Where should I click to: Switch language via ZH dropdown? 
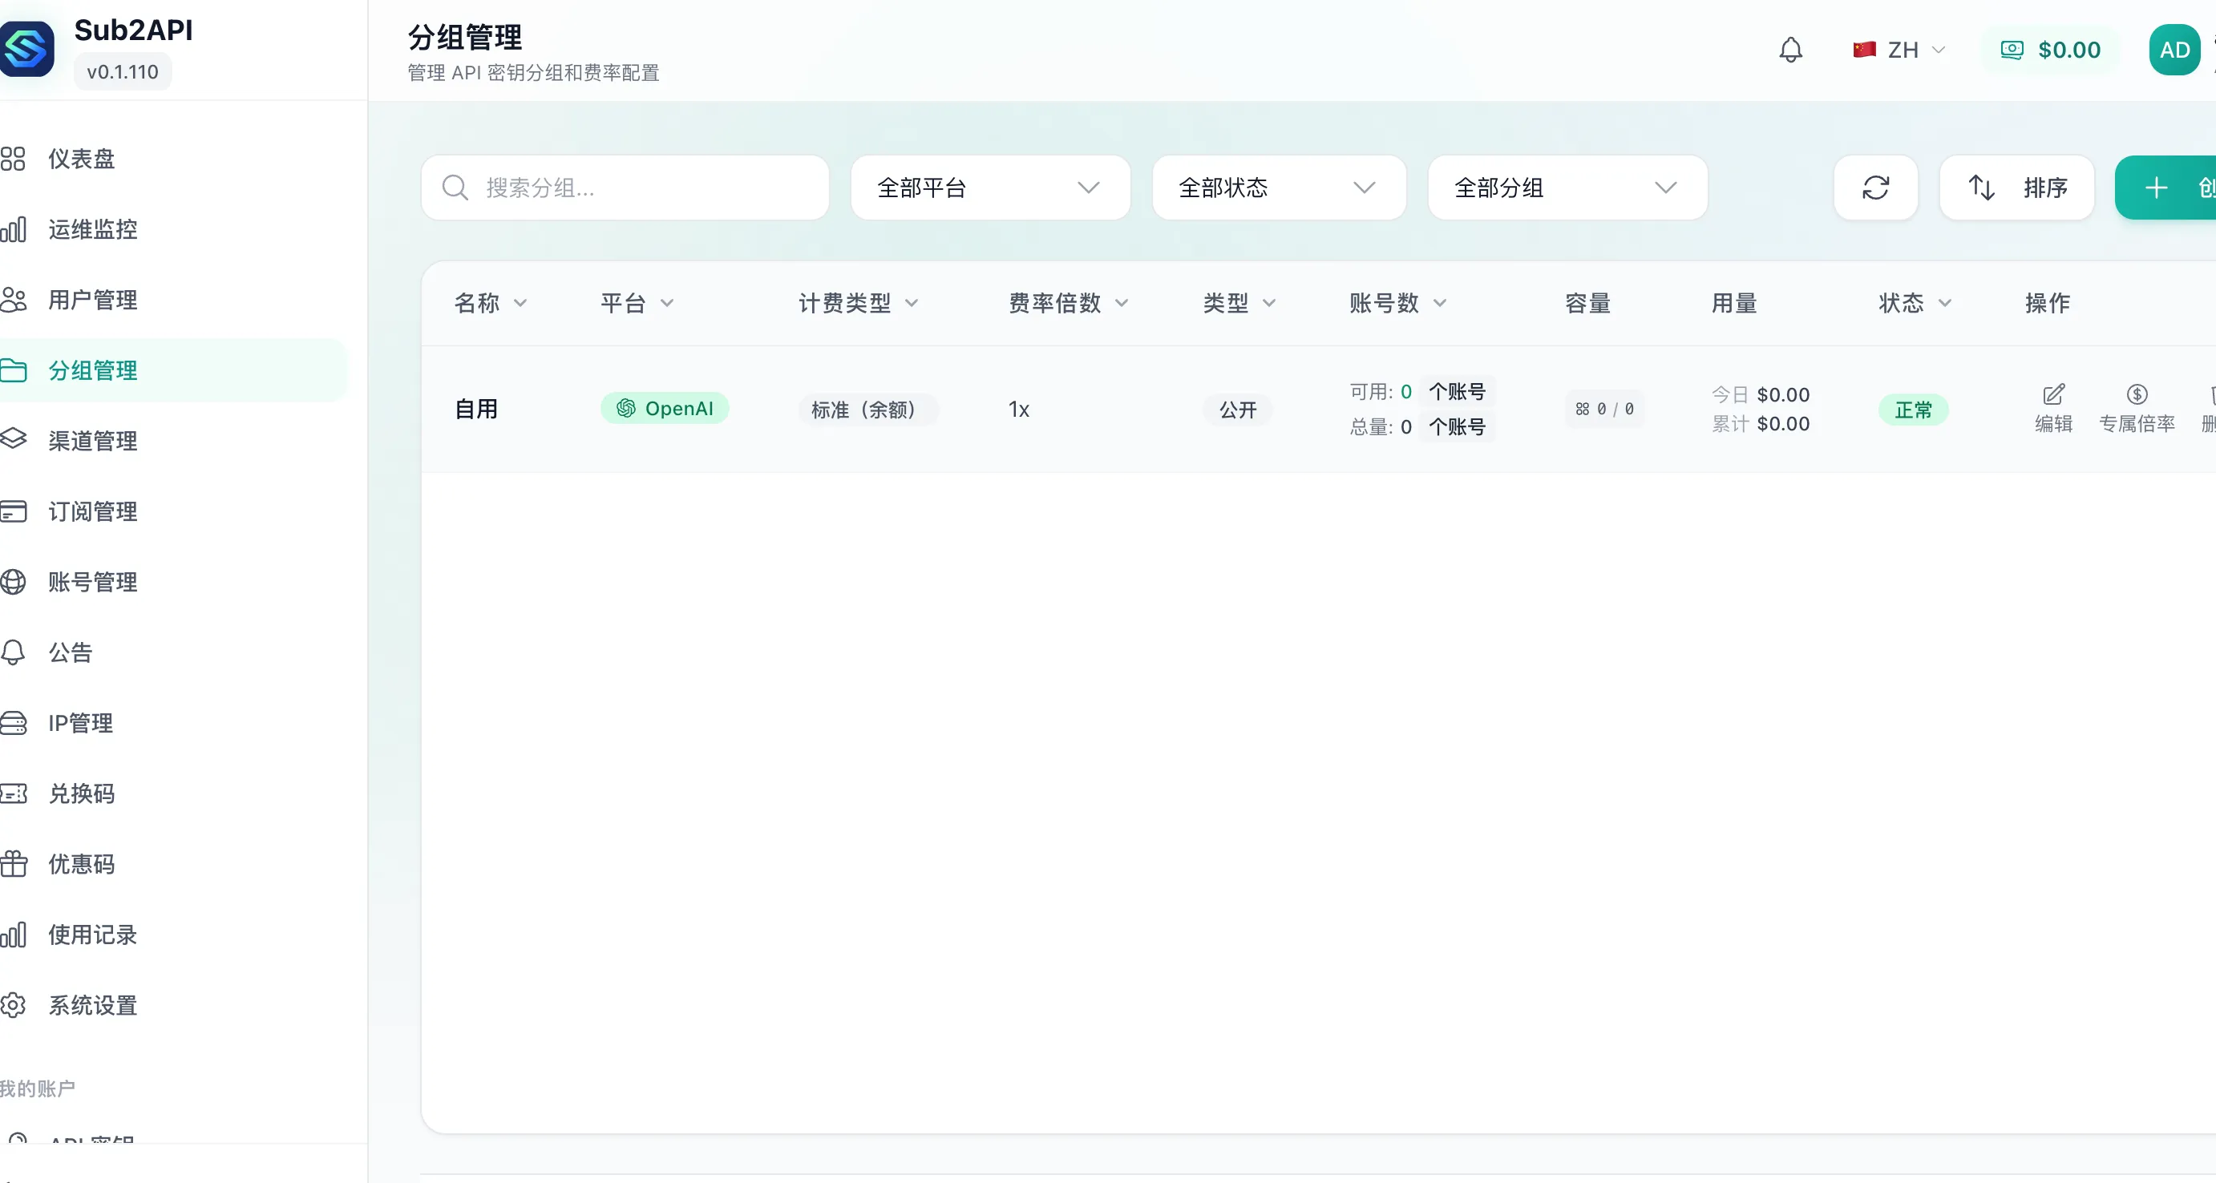pyautogui.click(x=1900, y=50)
